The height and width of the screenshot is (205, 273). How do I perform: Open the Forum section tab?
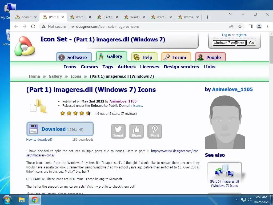coord(176,57)
